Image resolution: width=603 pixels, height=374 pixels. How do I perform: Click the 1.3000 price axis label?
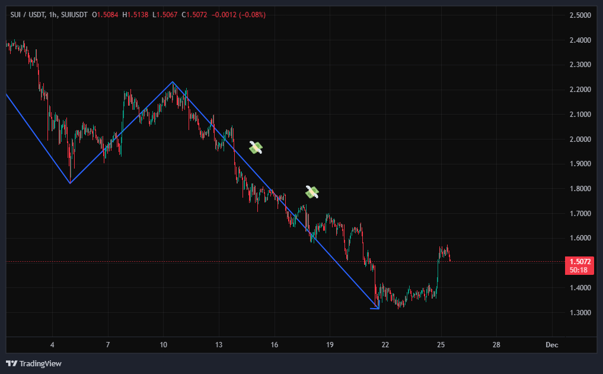point(579,313)
